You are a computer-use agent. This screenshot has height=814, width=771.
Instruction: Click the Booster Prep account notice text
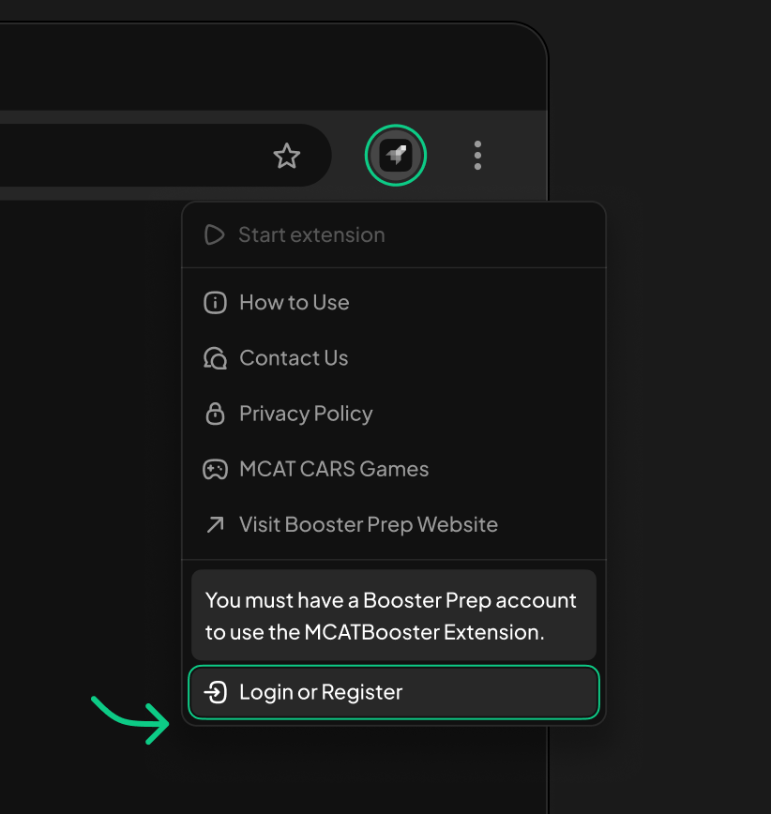(x=390, y=616)
